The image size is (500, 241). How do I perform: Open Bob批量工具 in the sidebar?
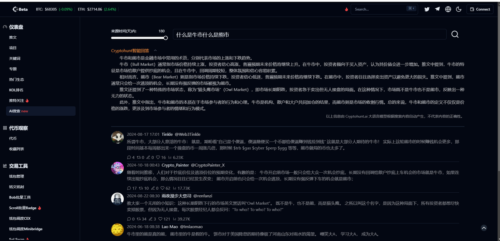point(20,197)
